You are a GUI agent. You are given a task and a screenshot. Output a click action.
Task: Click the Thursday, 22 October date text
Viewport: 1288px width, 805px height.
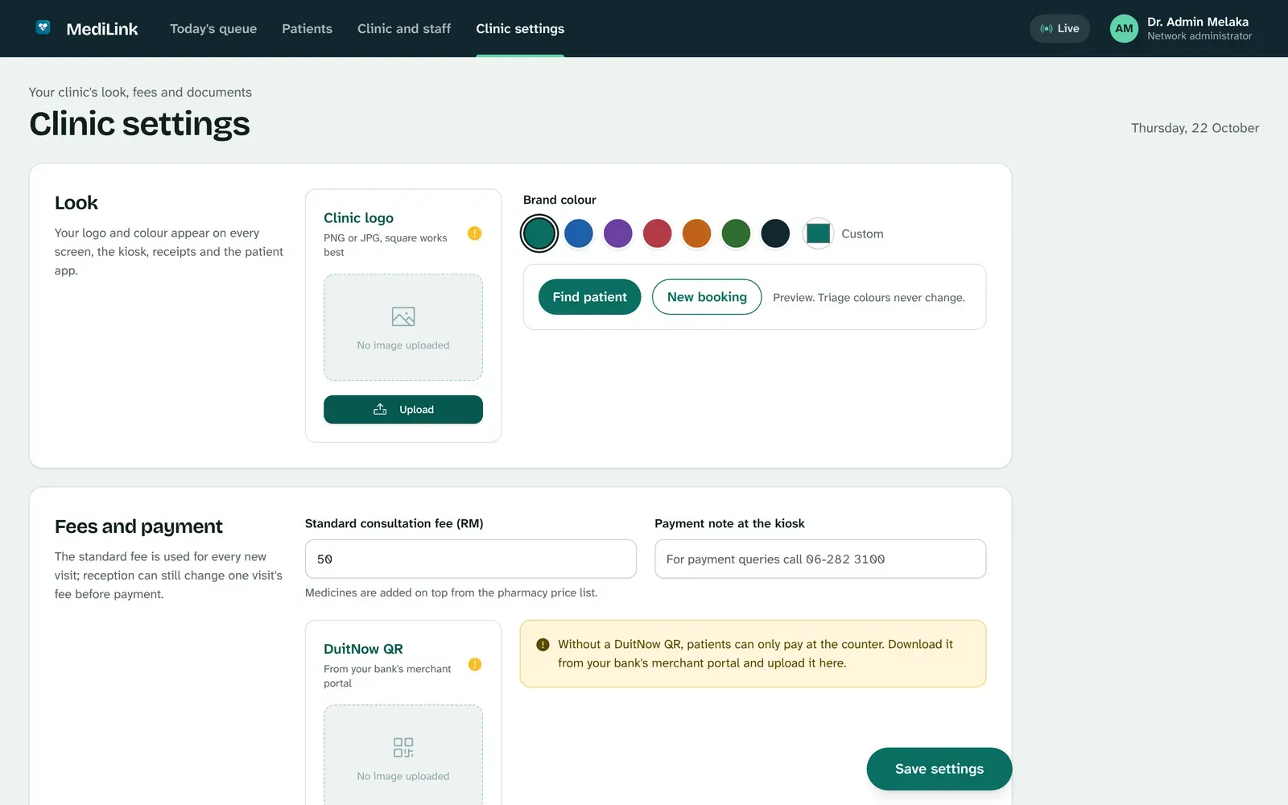point(1195,128)
